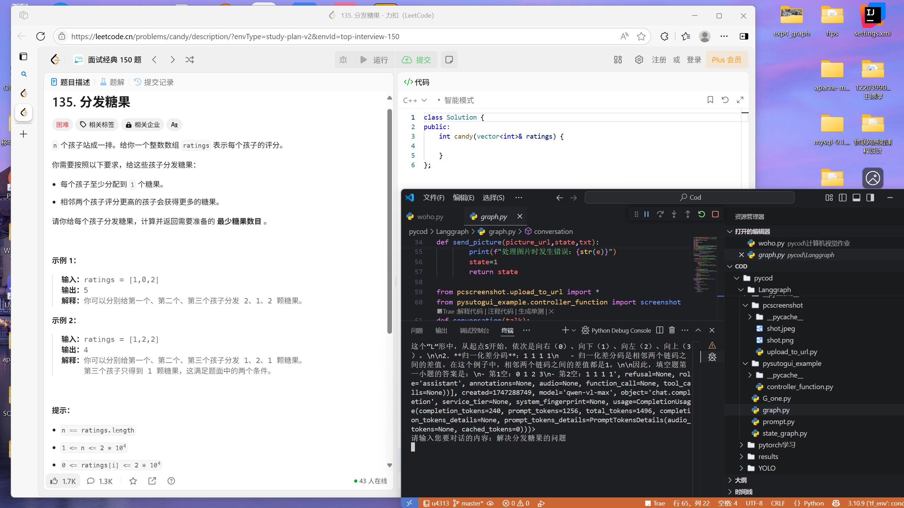Viewport: 904px width, 508px height.
Task: Click step over in debug toolbar
Action: point(660,214)
